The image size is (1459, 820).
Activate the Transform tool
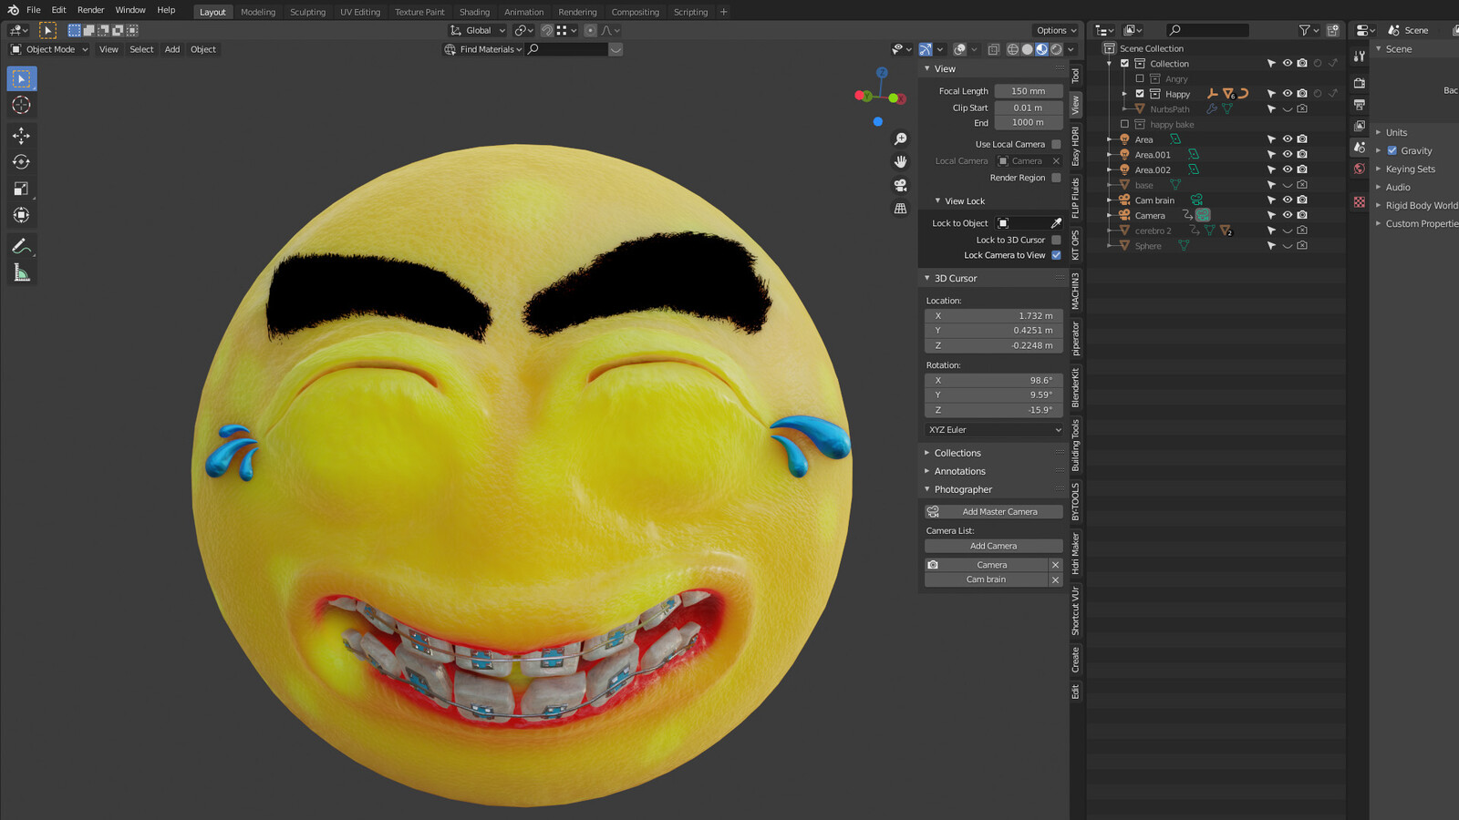pyautogui.click(x=22, y=215)
